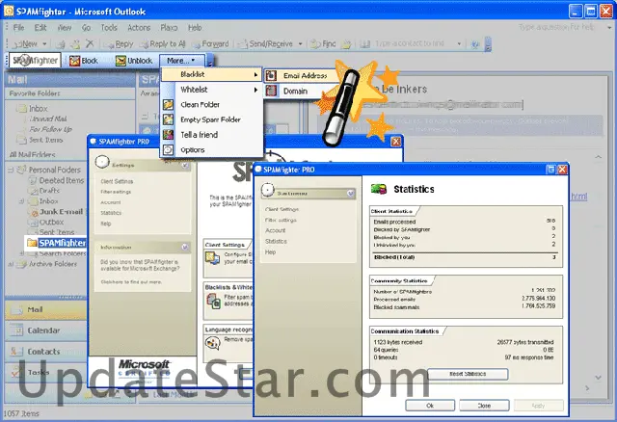Open Help in Statistics window sidebar

click(x=270, y=252)
